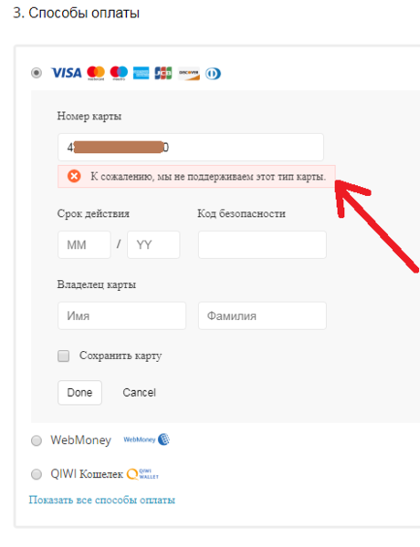Click the Maestro logo icon
Screen dimensions: 420x547
[x=119, y=73]
